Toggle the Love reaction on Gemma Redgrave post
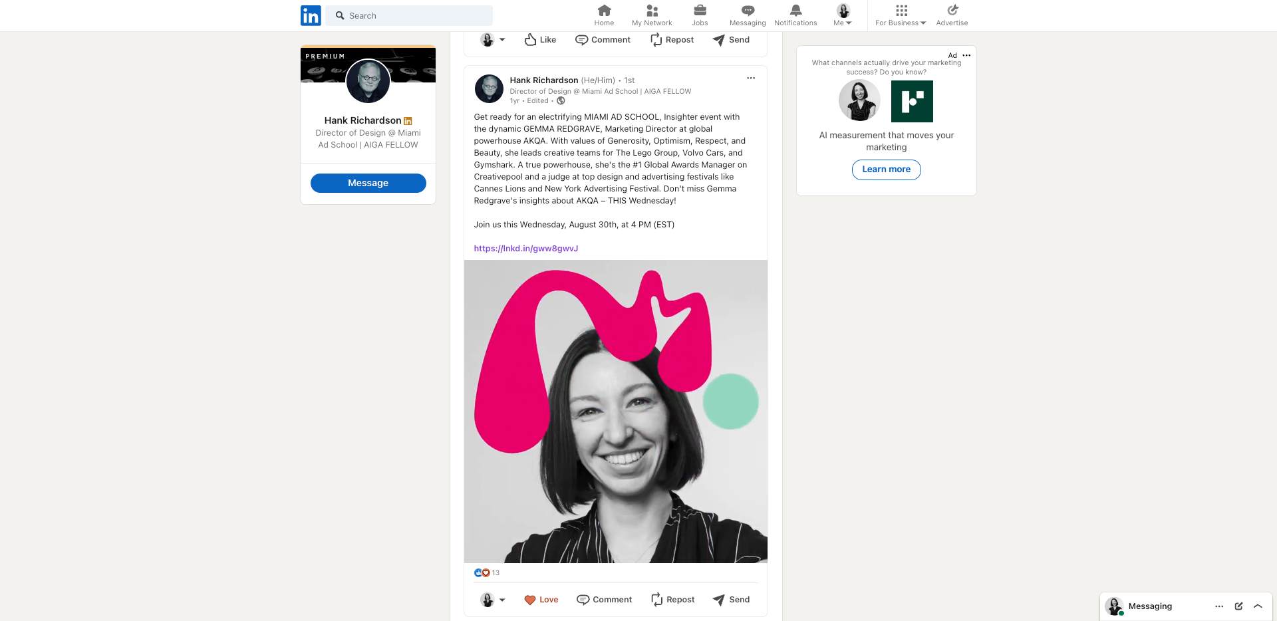The height and width of the screenshot is (621, 1277). point(541,600)
